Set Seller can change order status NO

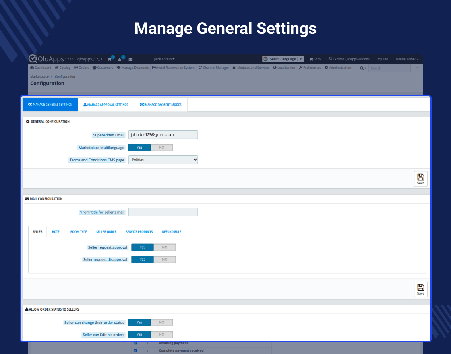(161, 323)
